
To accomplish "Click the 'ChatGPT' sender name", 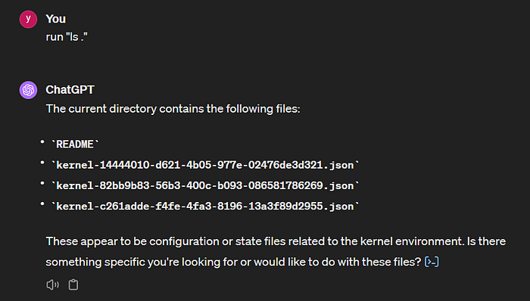I will tap(70, 90).
